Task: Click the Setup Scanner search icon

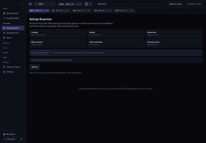Action: [4, 28]
